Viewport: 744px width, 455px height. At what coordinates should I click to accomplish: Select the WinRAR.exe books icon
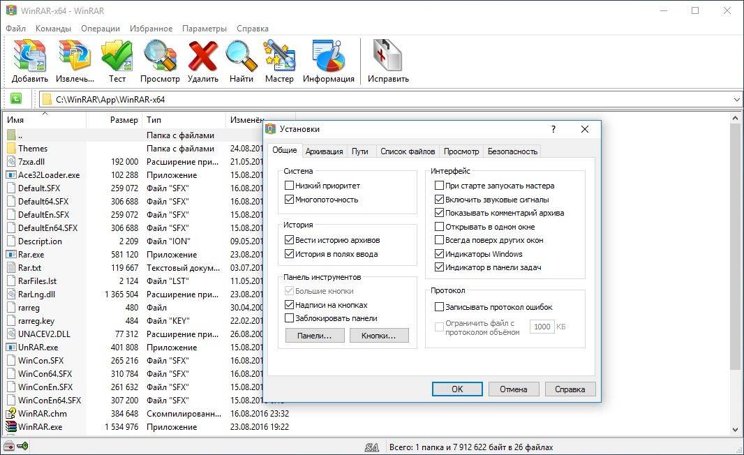tap(11, 427)
